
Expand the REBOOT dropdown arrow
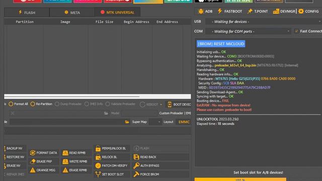(161, 105)
